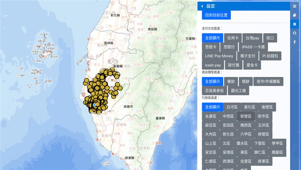The width and height of the screenshot is (301, 170).
Task: Filter district by 仁德區
Action: pos(211,161)
